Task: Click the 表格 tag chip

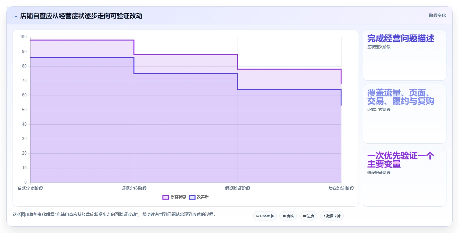Action: pyautogui.click(x=288, y=216)
